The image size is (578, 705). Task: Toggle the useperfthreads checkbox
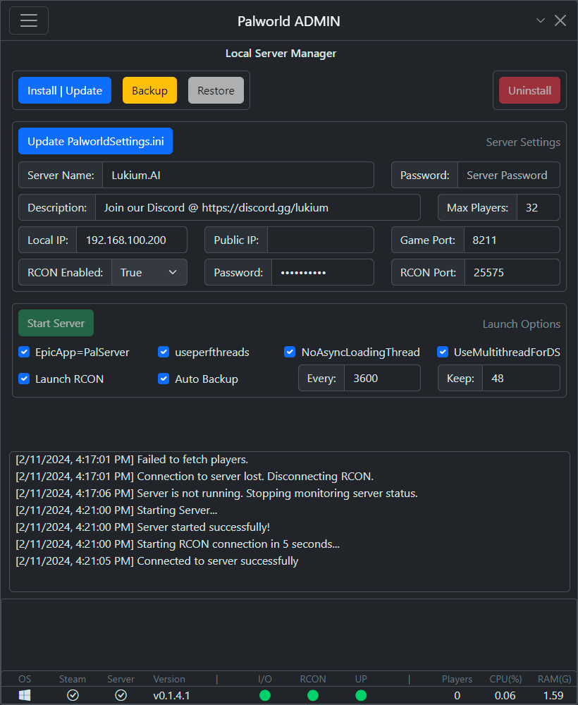pyautogui.click(x=164, y=352)
